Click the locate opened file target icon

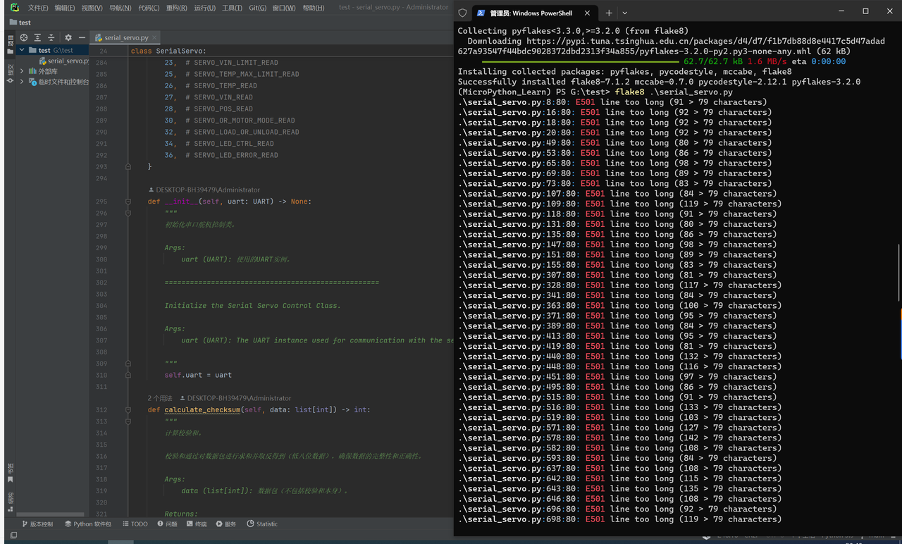click(x=24, y=37)
